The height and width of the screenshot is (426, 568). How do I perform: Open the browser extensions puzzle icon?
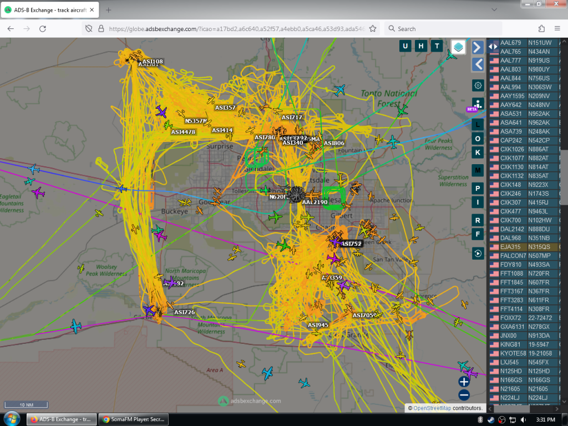tap(541, 29)
